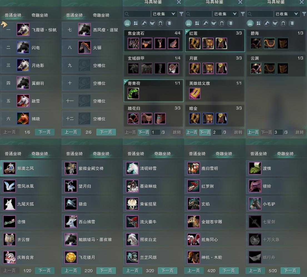Screen dimensions: 307x277
Task: Toggle list view in the 焦金流石 panel
Action: pyautogui.click(x=127, y=23)
